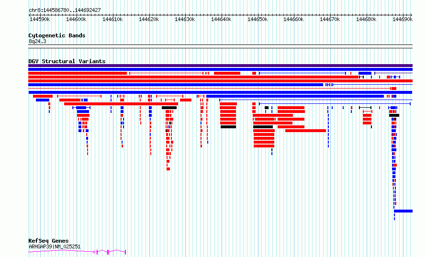Click the 144640k ruler label
The height and width of the screenshot is (257, 426).
pos(221,19)
